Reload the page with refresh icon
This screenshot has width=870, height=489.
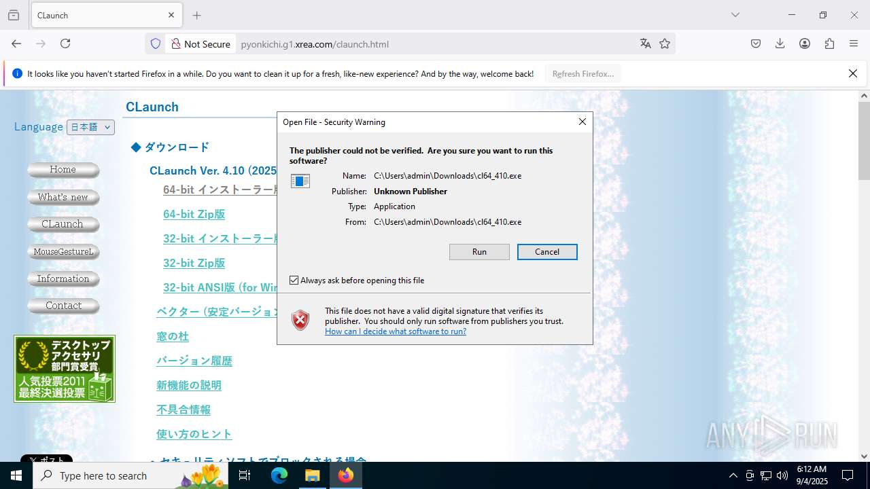click(65, 43)
